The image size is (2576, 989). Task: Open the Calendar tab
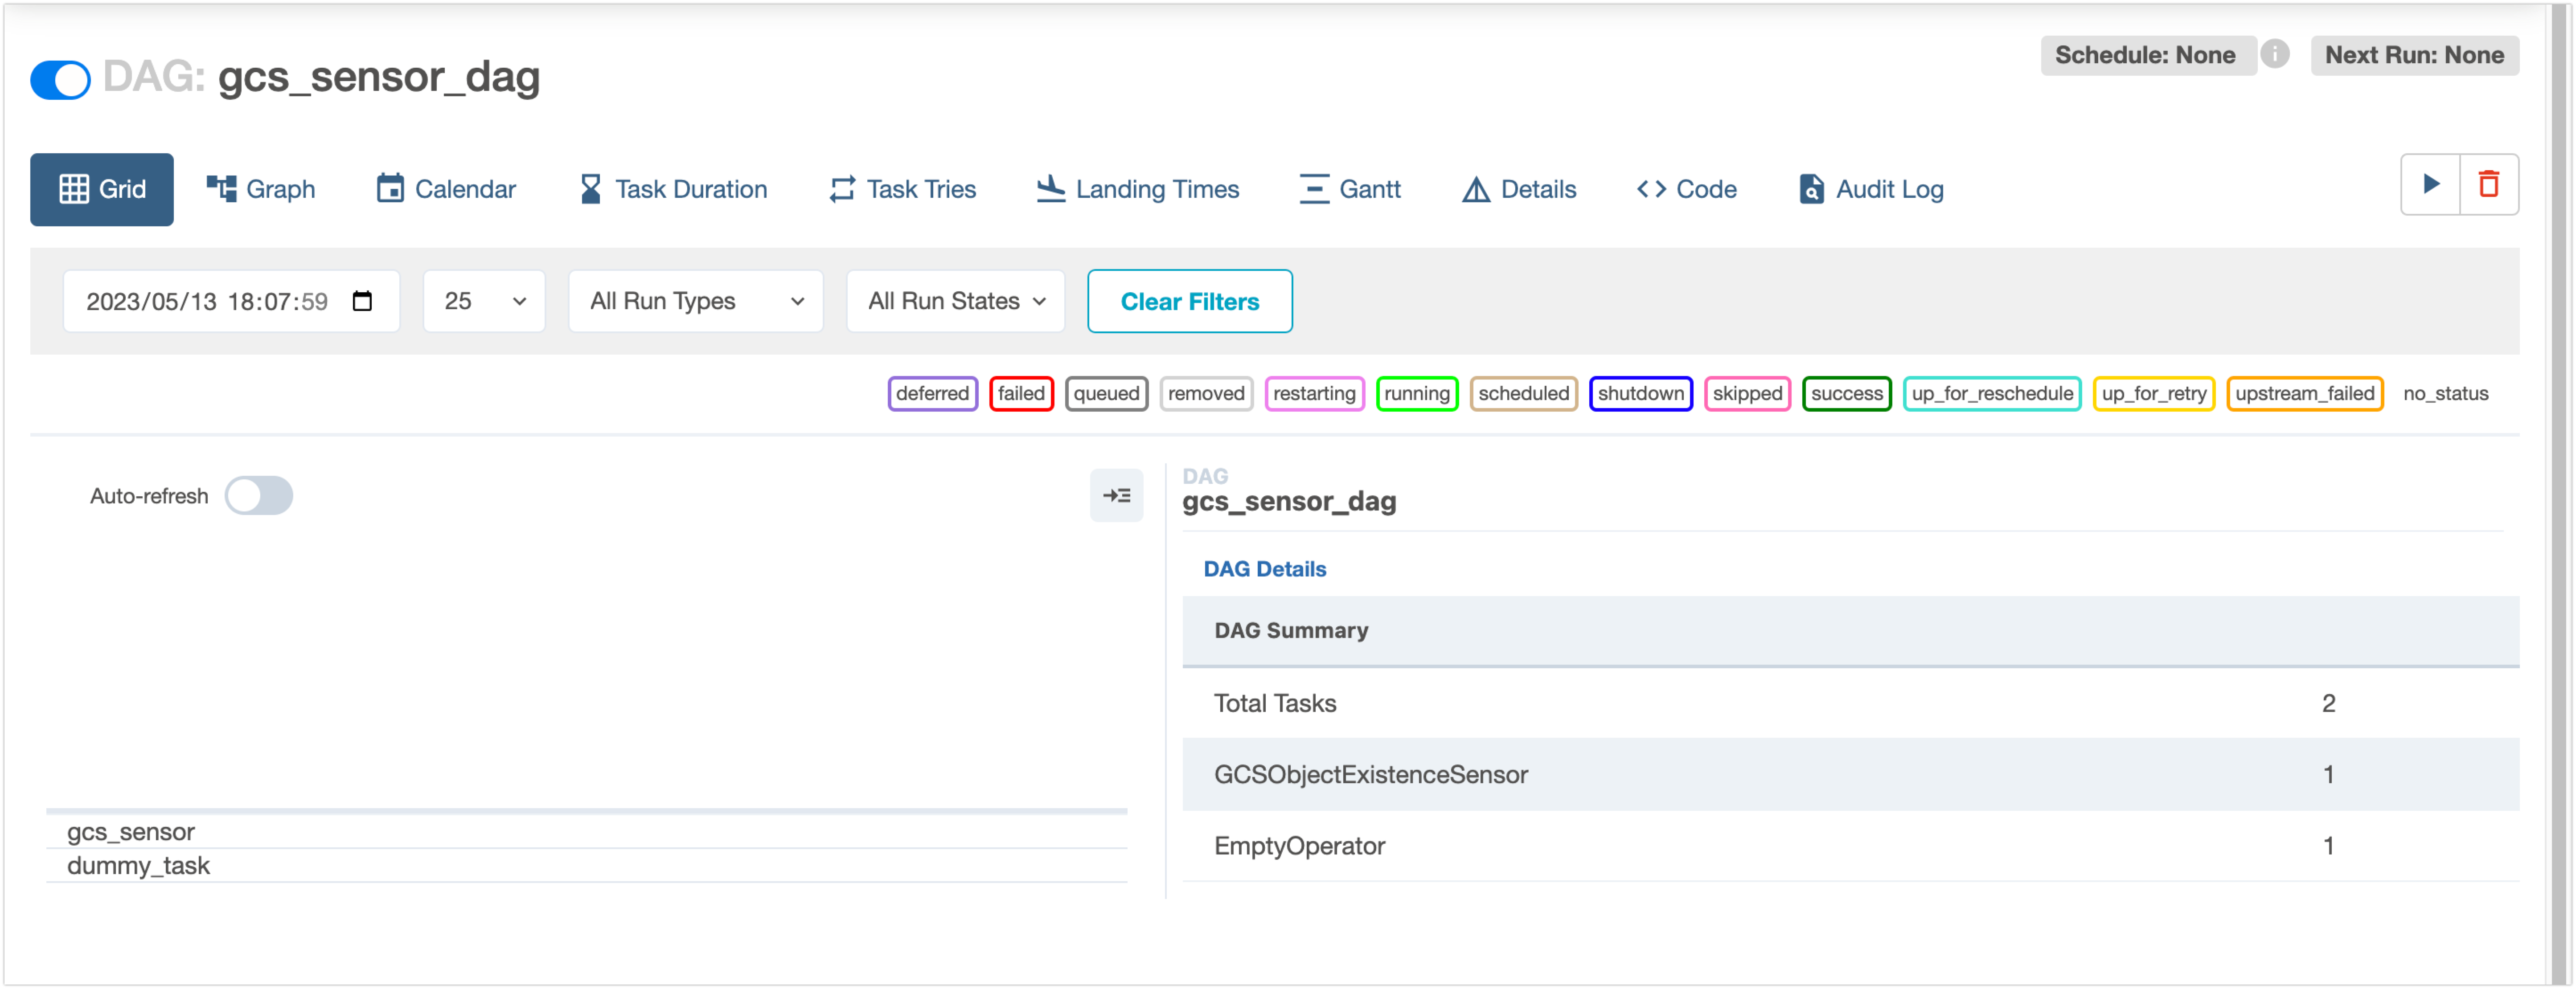click(446, 189)
